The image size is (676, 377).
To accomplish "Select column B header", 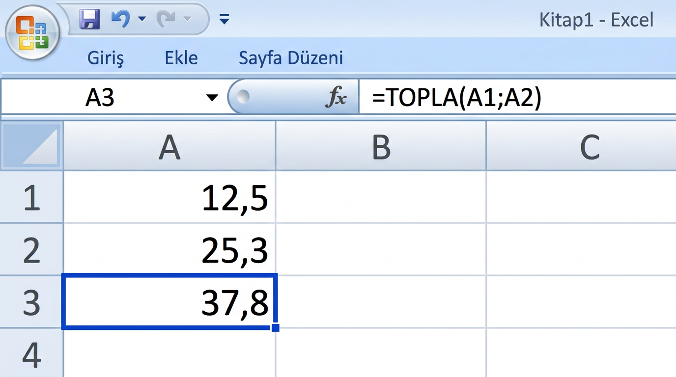I will [x=381, y=146].
